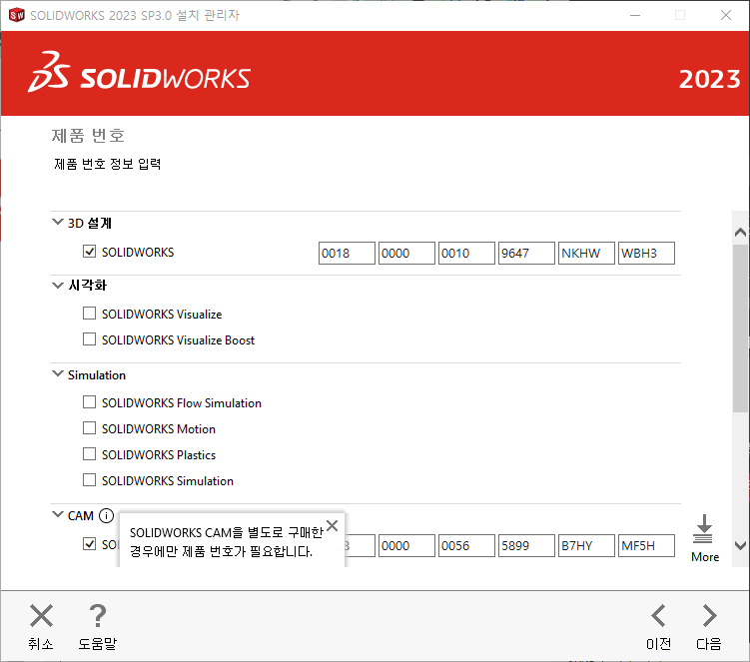
Task: Click serial field containing NKHW
Action: (x=586, y=253)
